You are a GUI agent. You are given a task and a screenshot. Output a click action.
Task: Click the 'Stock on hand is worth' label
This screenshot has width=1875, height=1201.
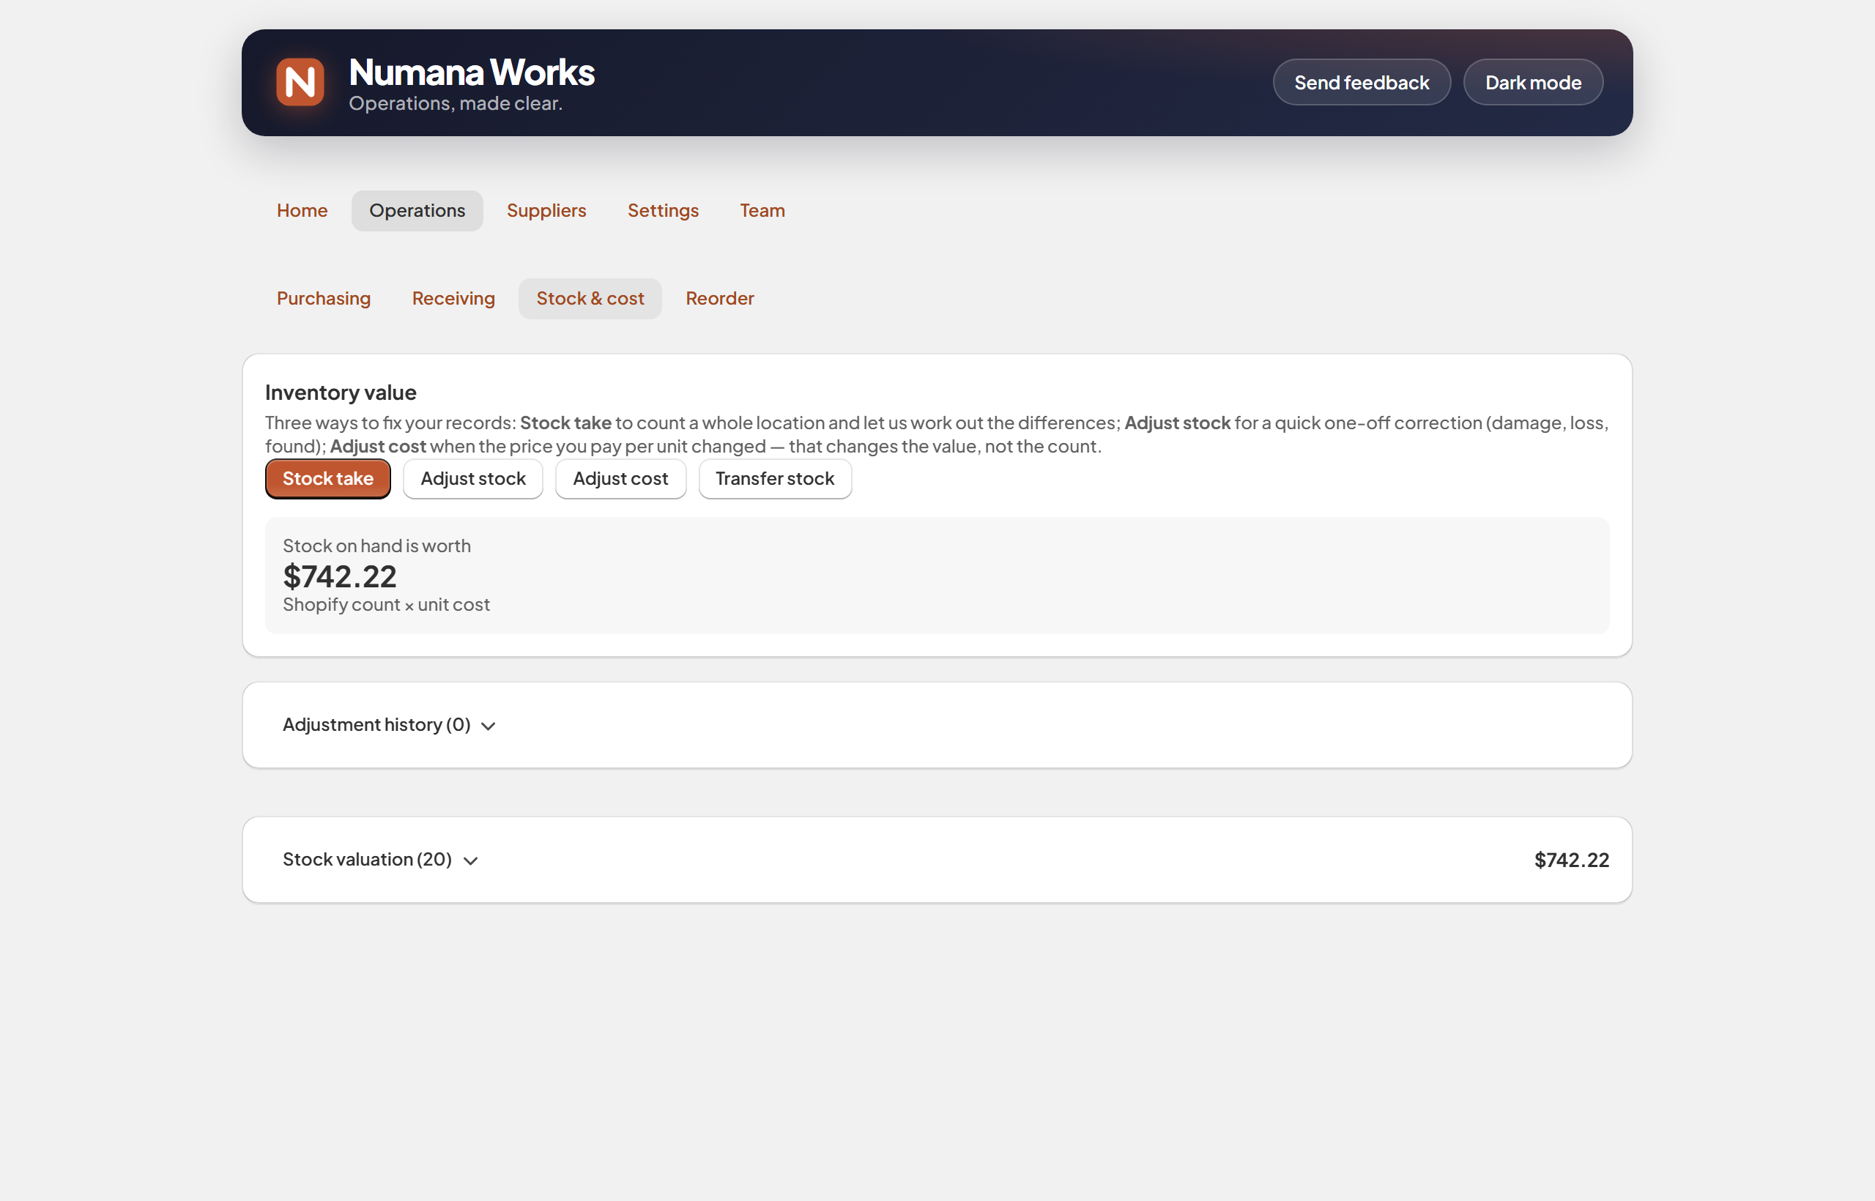point(376,546)
